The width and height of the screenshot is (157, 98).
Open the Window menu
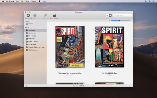(x=33, y=1)
